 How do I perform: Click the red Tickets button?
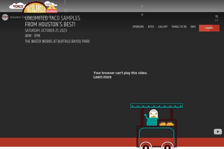(x=209, y=28)
